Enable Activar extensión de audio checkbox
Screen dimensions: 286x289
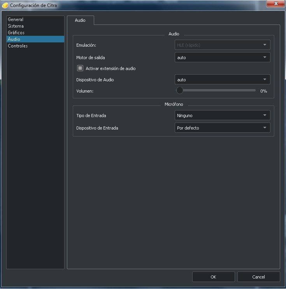[x=80, y=68]
